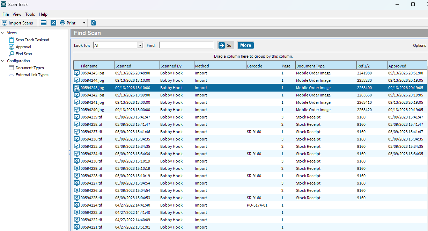
Task: Click the Print toolbar button
Action: (68, 23)
